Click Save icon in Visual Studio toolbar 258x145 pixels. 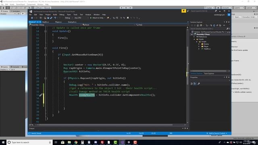click(x=48, y=18)
